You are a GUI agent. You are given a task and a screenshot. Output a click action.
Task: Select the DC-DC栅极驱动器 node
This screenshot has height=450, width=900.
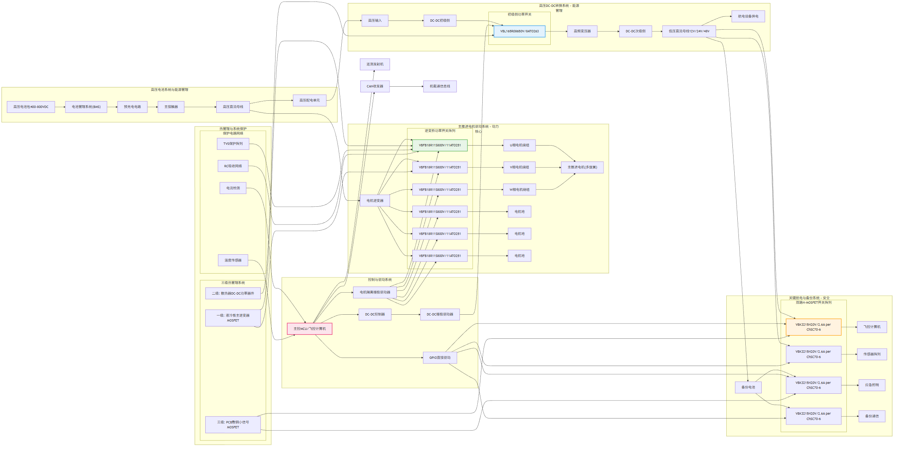point(440,314)
